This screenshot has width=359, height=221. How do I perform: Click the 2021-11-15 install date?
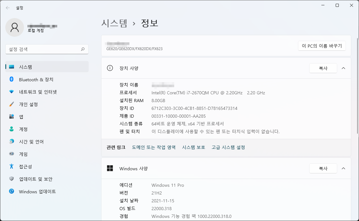163,201
